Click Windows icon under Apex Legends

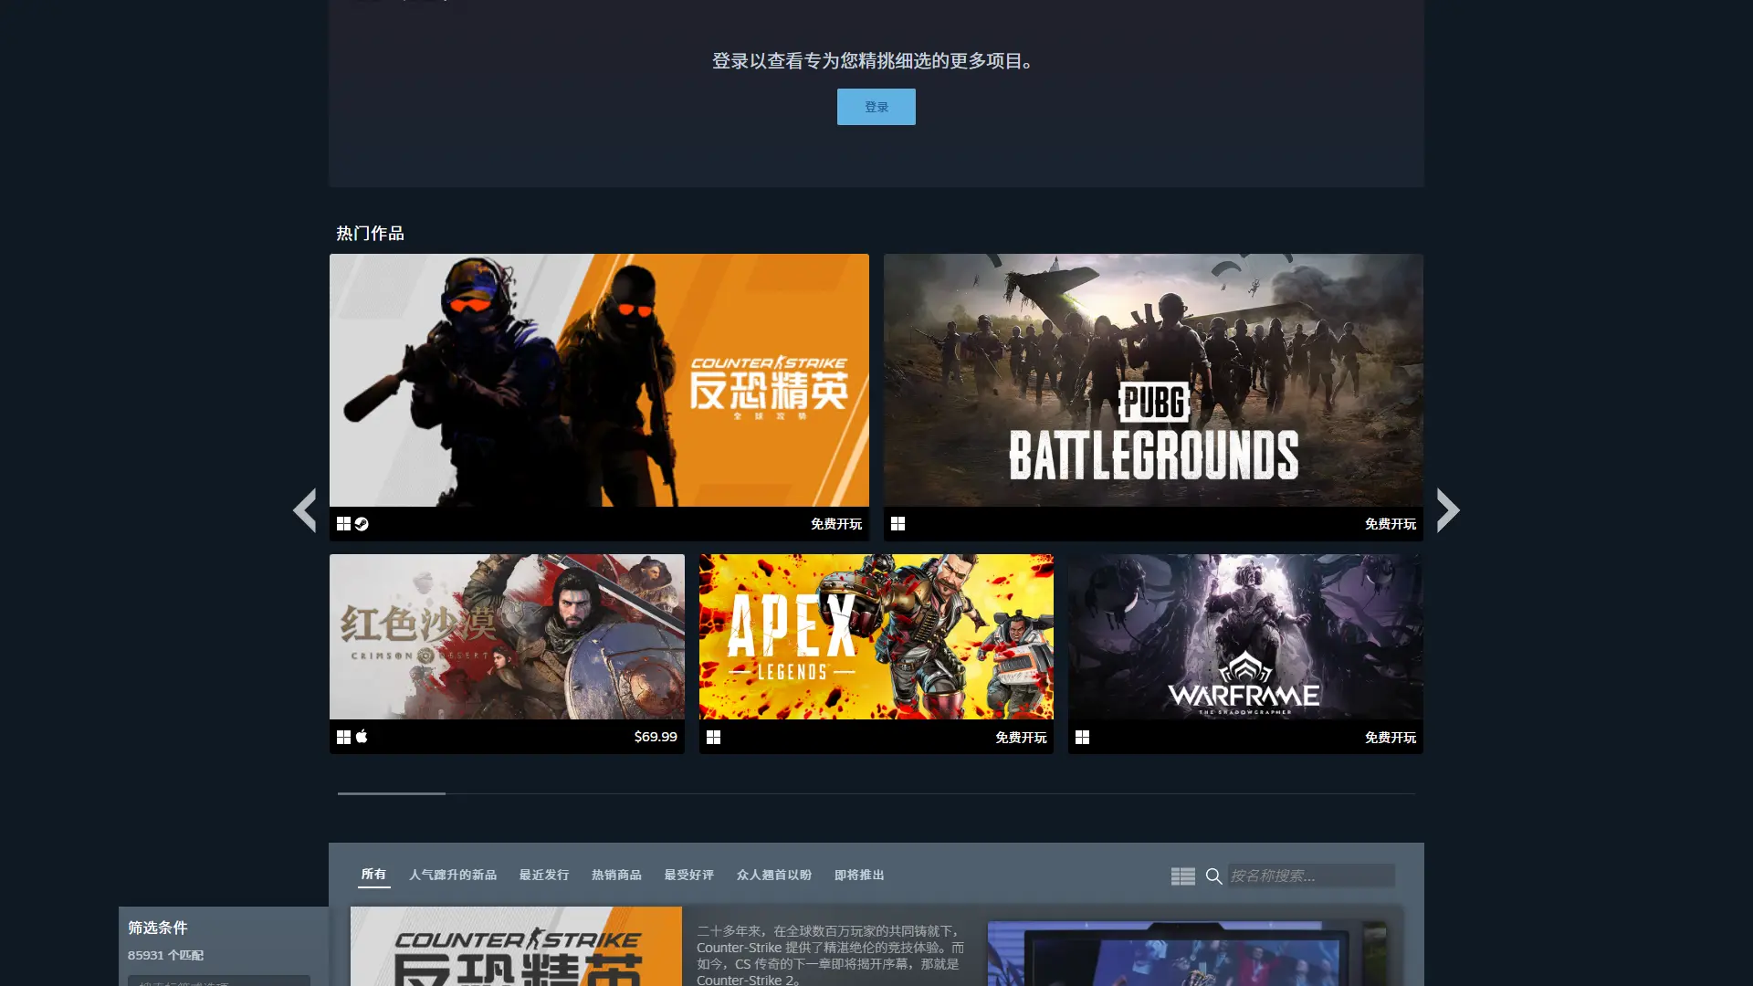click(713, 738)
